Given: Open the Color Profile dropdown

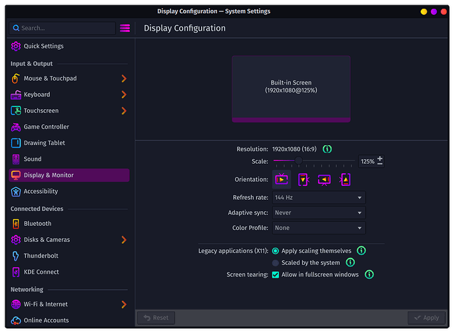Looking at the screenshot, I should [x=319, y=228].
